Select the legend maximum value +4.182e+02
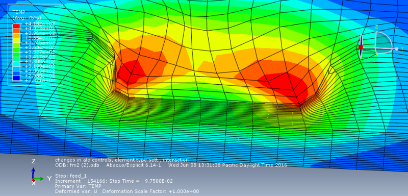 click(40, 23)
